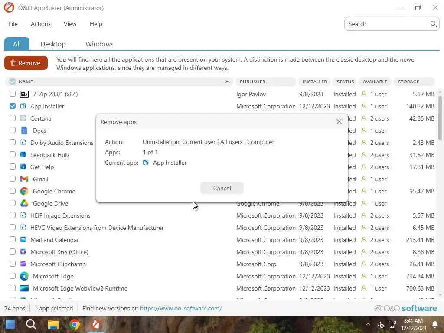The width and height of the screenshot is (444, 333).
Task: Click the Microsoft 365 (Office) name
Action: point(59,252)
